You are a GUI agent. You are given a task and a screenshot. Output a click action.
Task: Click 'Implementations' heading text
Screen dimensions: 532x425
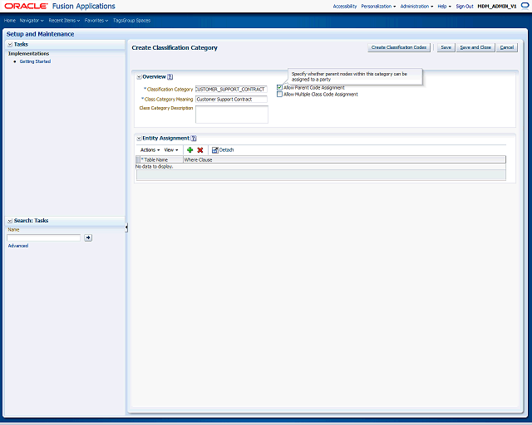pos(28,54)
